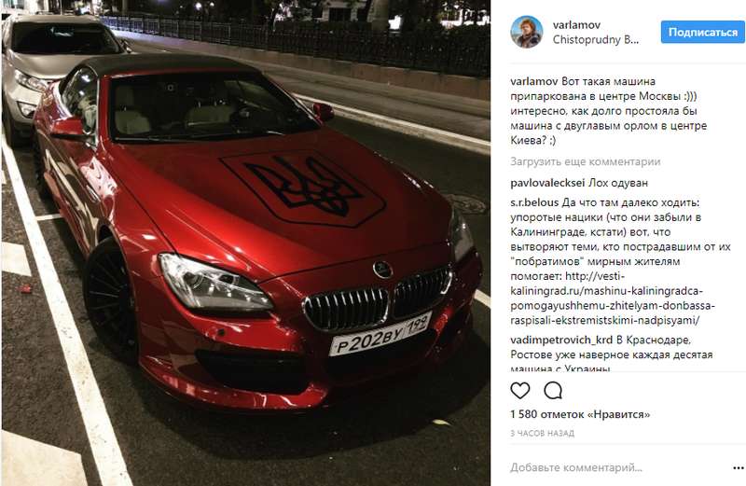Screen dimensions: 746x486
Task: Open s.r.belous commenter profile
Action: [x=534, y=202]
